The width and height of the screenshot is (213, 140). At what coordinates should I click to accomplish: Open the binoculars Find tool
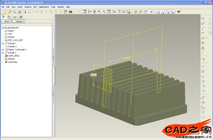click(70, 12)
